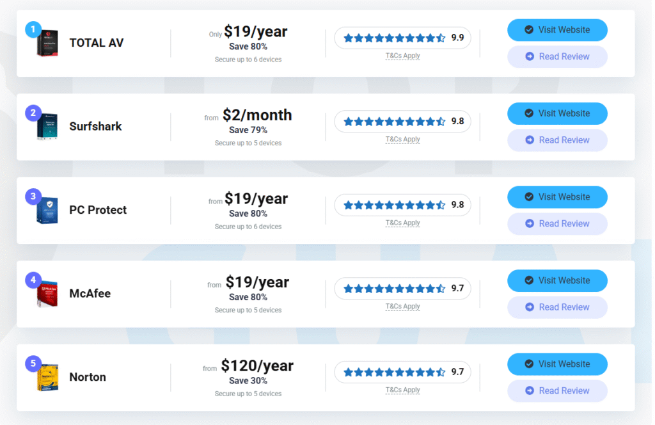The width and height of the screenshot is (655, 425).
Task: View T&Cs Apply for Surfshark
Action: point(402,139)
